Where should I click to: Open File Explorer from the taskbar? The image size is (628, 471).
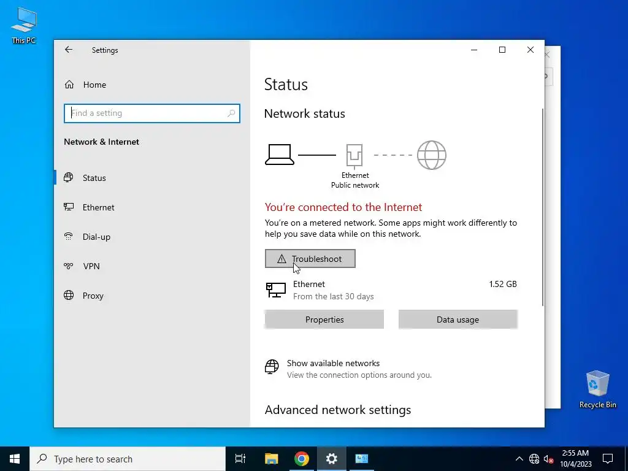point(271,459)
